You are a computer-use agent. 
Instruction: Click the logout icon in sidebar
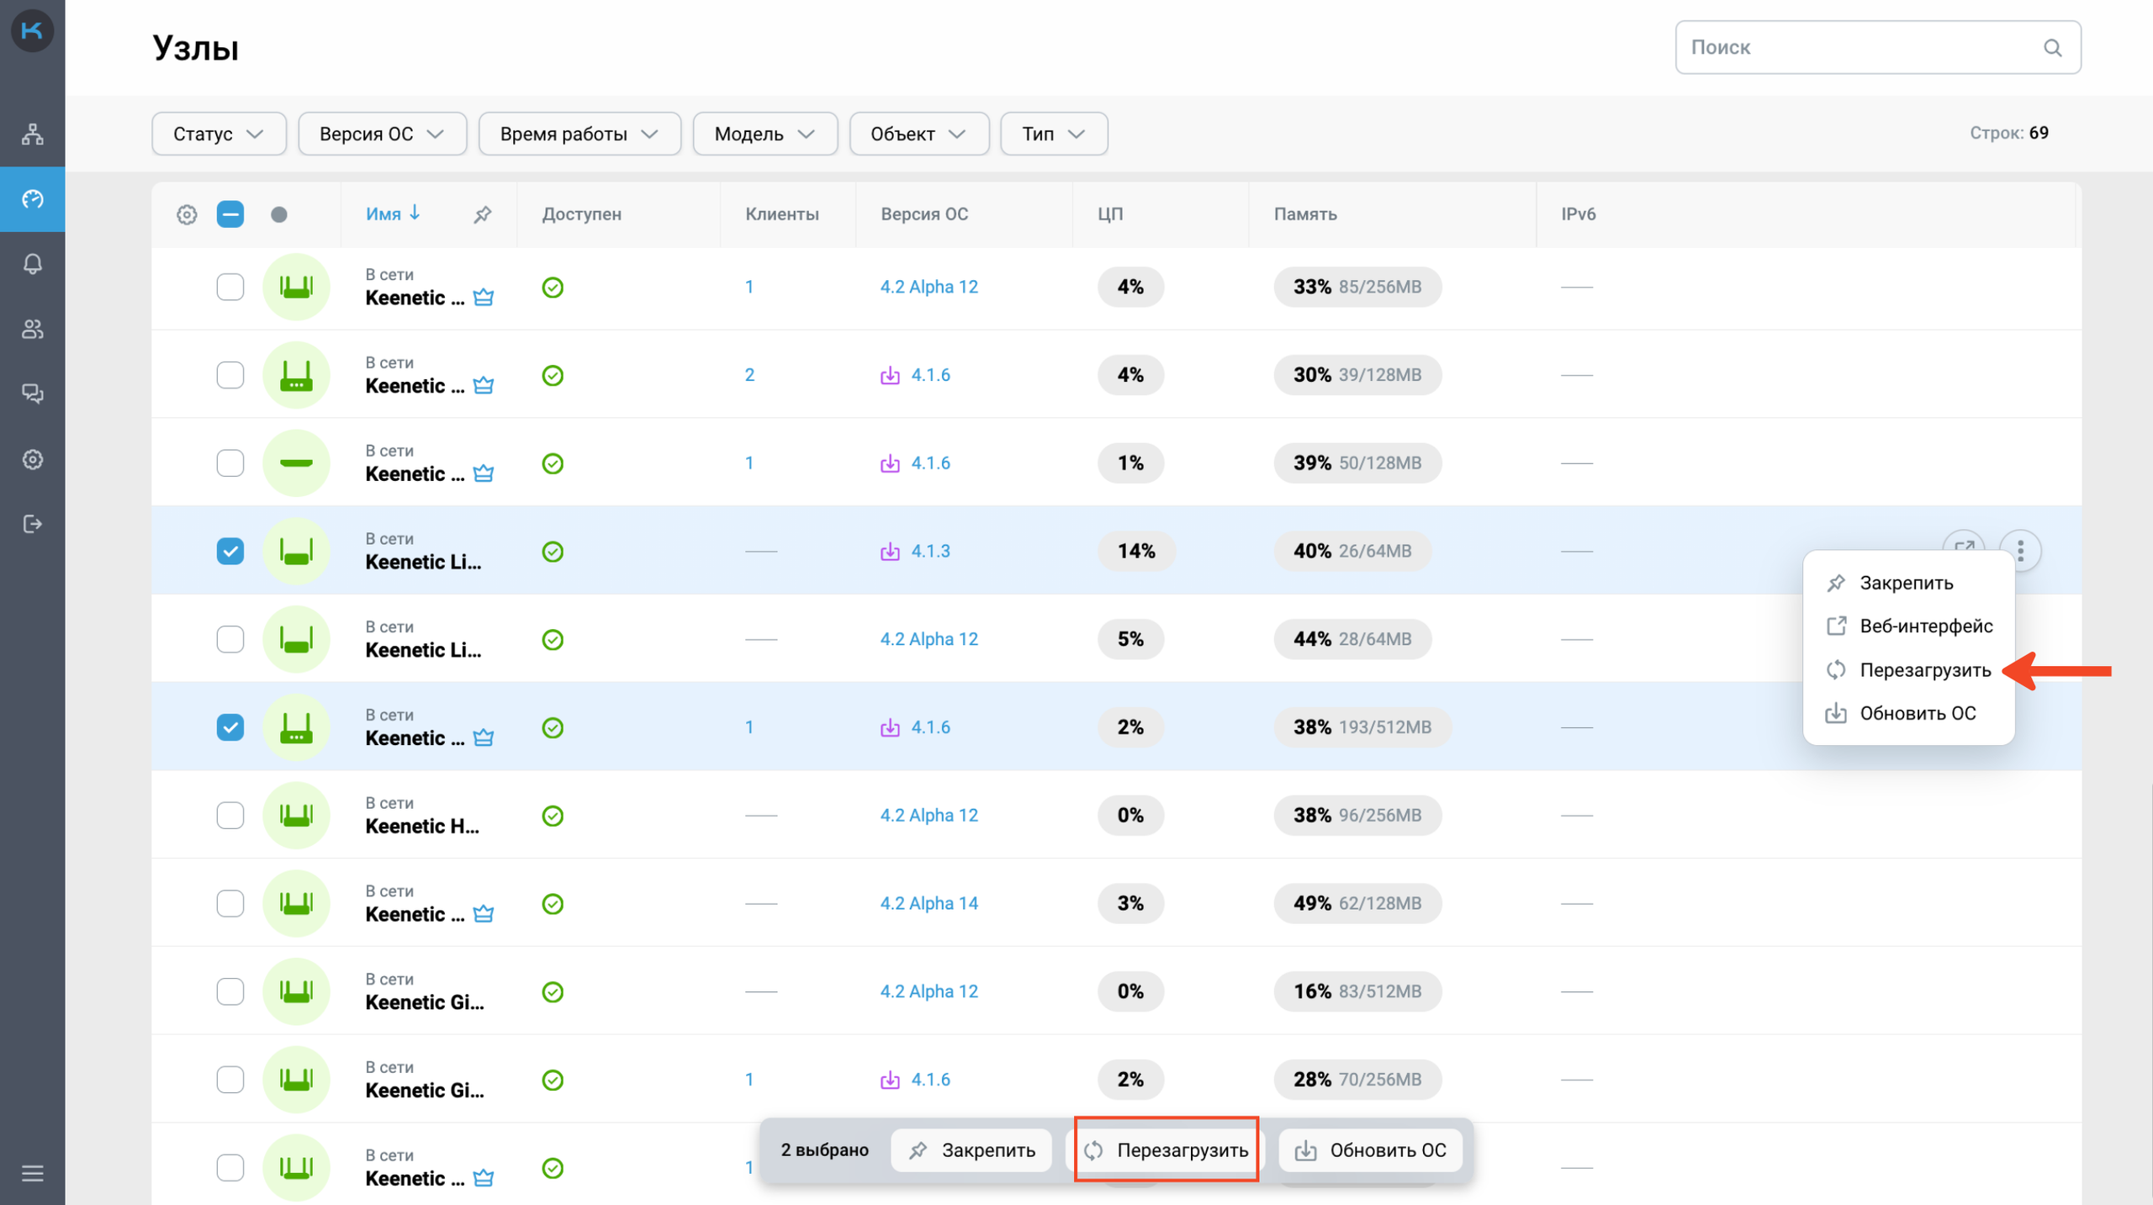point(32,524)
